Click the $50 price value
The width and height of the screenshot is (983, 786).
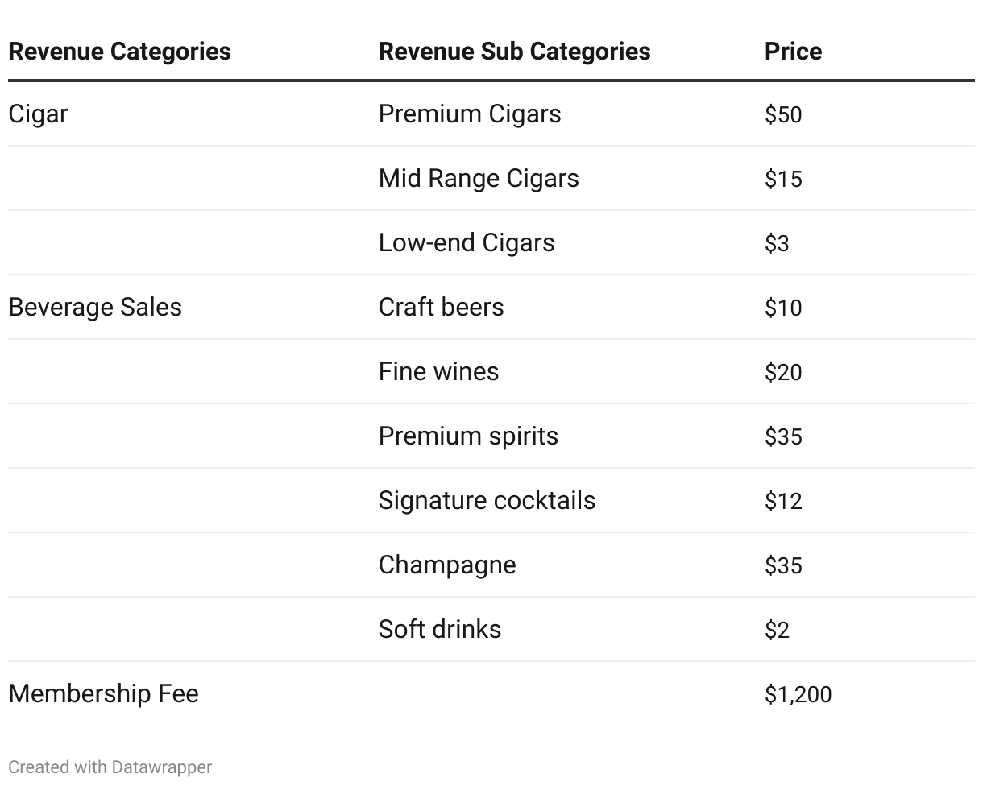pyautogui.click(x=783, y=114)
